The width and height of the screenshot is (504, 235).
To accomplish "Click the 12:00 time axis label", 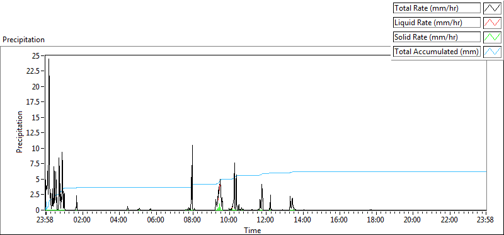I will click(266, 221).
